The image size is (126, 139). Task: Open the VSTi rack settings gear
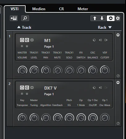(118, 18)
